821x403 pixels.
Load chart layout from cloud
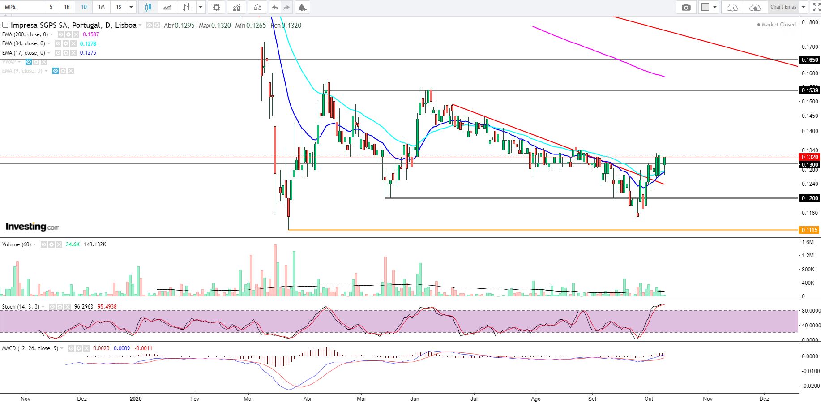click(732, 7)
